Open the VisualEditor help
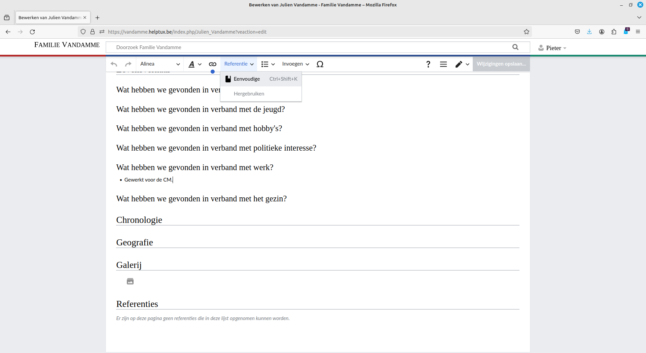 pyautogui.click(x=428, y=64)
